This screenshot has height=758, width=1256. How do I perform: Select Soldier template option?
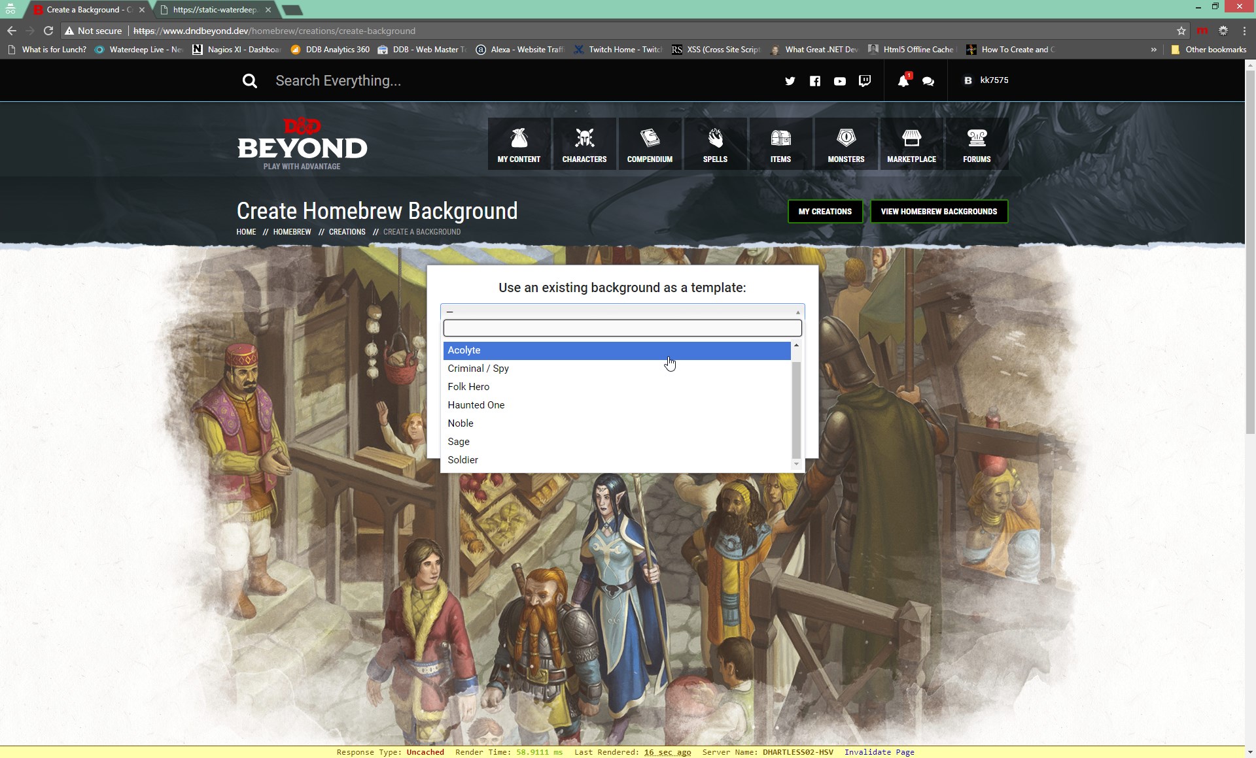coord(617,460)
